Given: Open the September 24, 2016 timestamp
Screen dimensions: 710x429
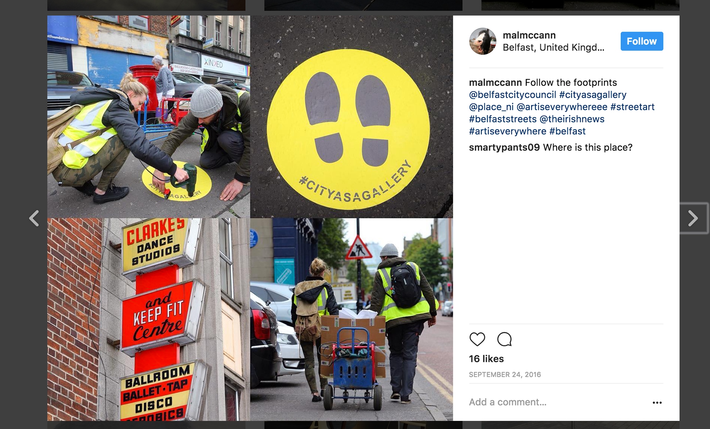Looking at the screenshot, I should point(505,375).
